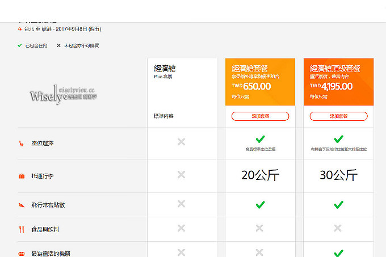This screenshot has height=257, width=386.
Task: Click the wing icon beside 飛行常客點數
Action: point(22,205)
